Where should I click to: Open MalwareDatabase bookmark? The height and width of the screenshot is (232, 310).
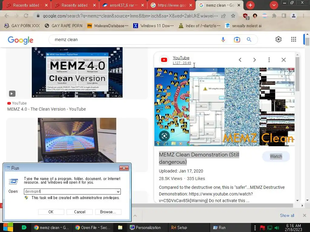pos(108,26)
